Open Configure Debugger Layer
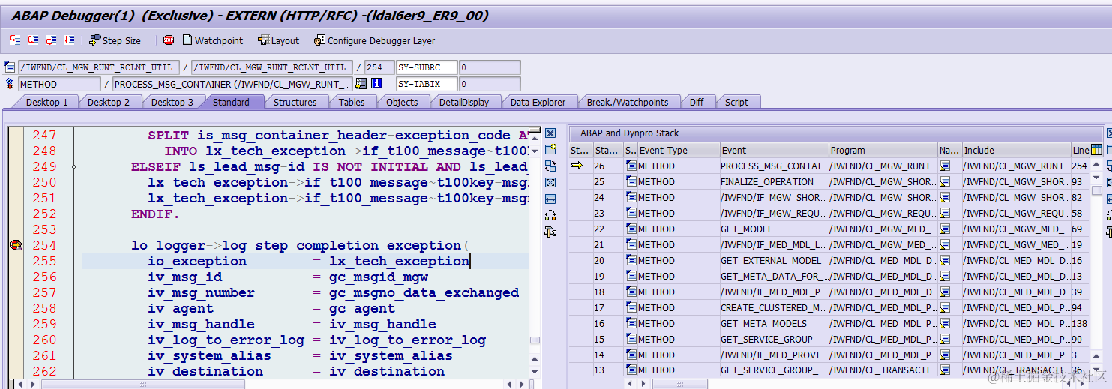 374,40
